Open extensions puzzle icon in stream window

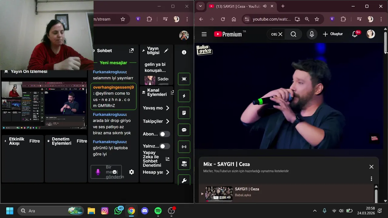tap(149, 19)
